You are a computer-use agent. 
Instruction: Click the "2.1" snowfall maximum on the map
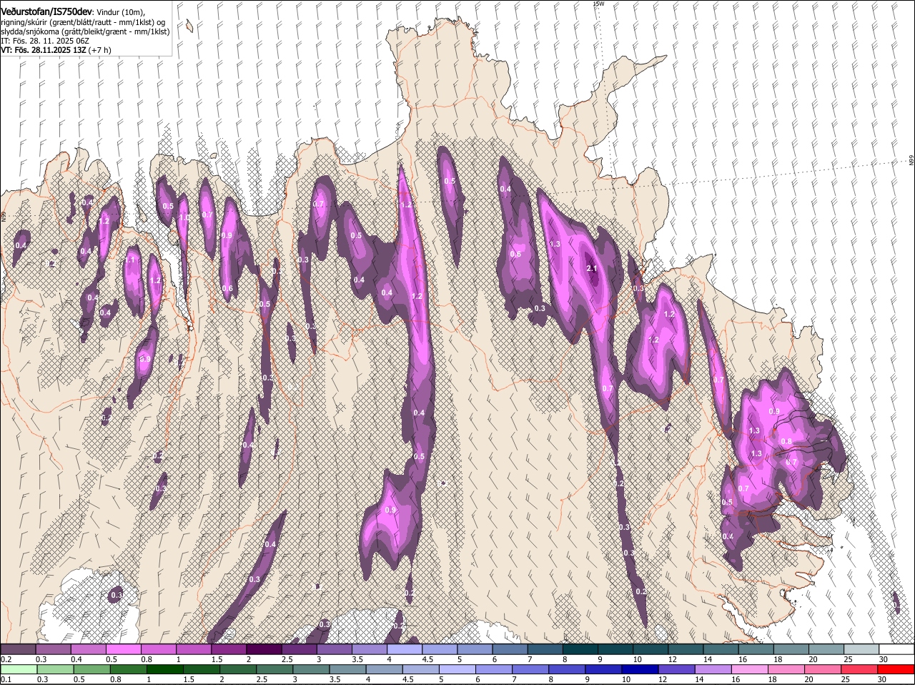coord(591,269)
